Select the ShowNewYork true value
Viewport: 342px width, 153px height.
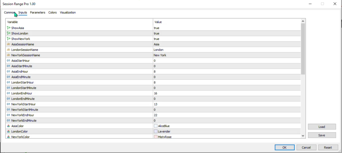[156, 39]
